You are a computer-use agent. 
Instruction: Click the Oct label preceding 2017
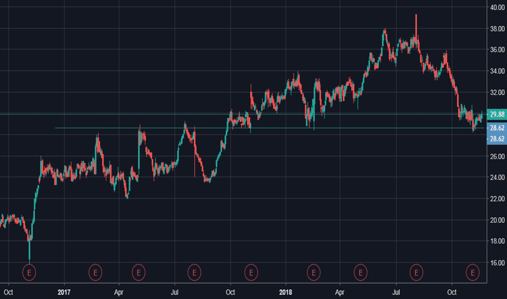(8, 292)
